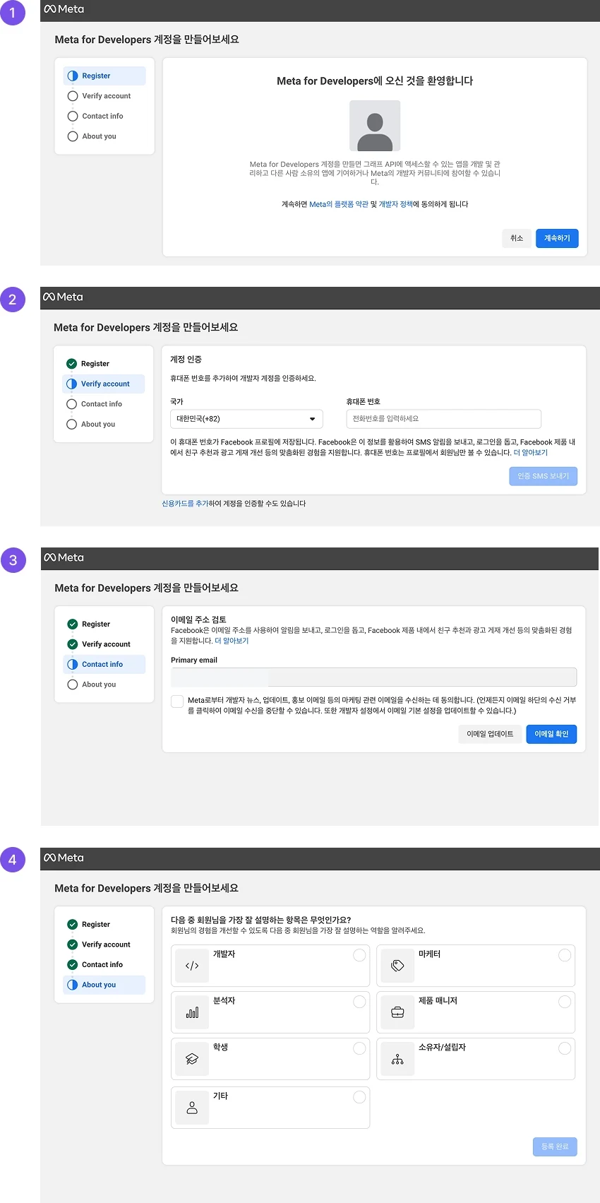Select About you step on the 계정 인증 screen
Viewport: 600px width, 1203px height.
tap(103, 424)
